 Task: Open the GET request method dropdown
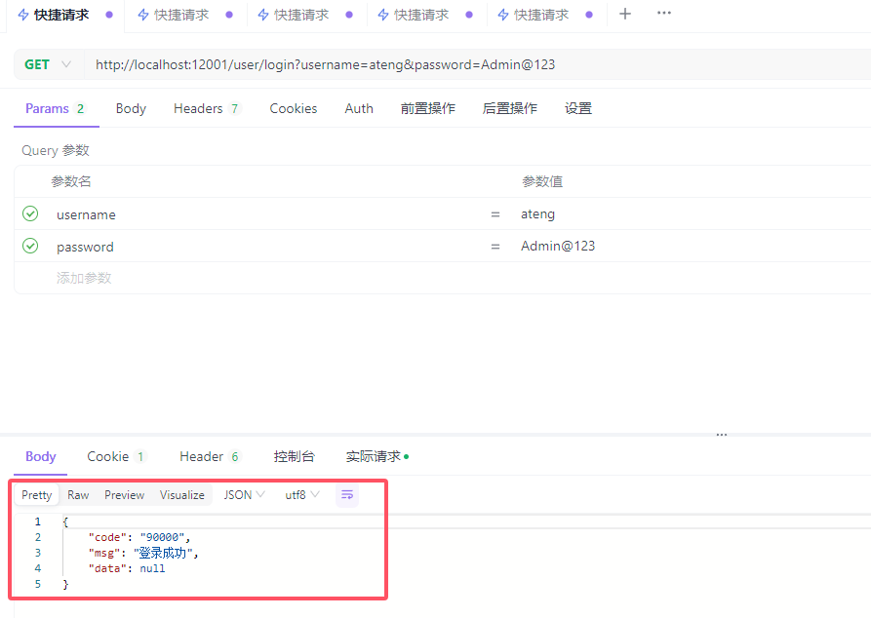pyautogui.click(x=48, y=64)
